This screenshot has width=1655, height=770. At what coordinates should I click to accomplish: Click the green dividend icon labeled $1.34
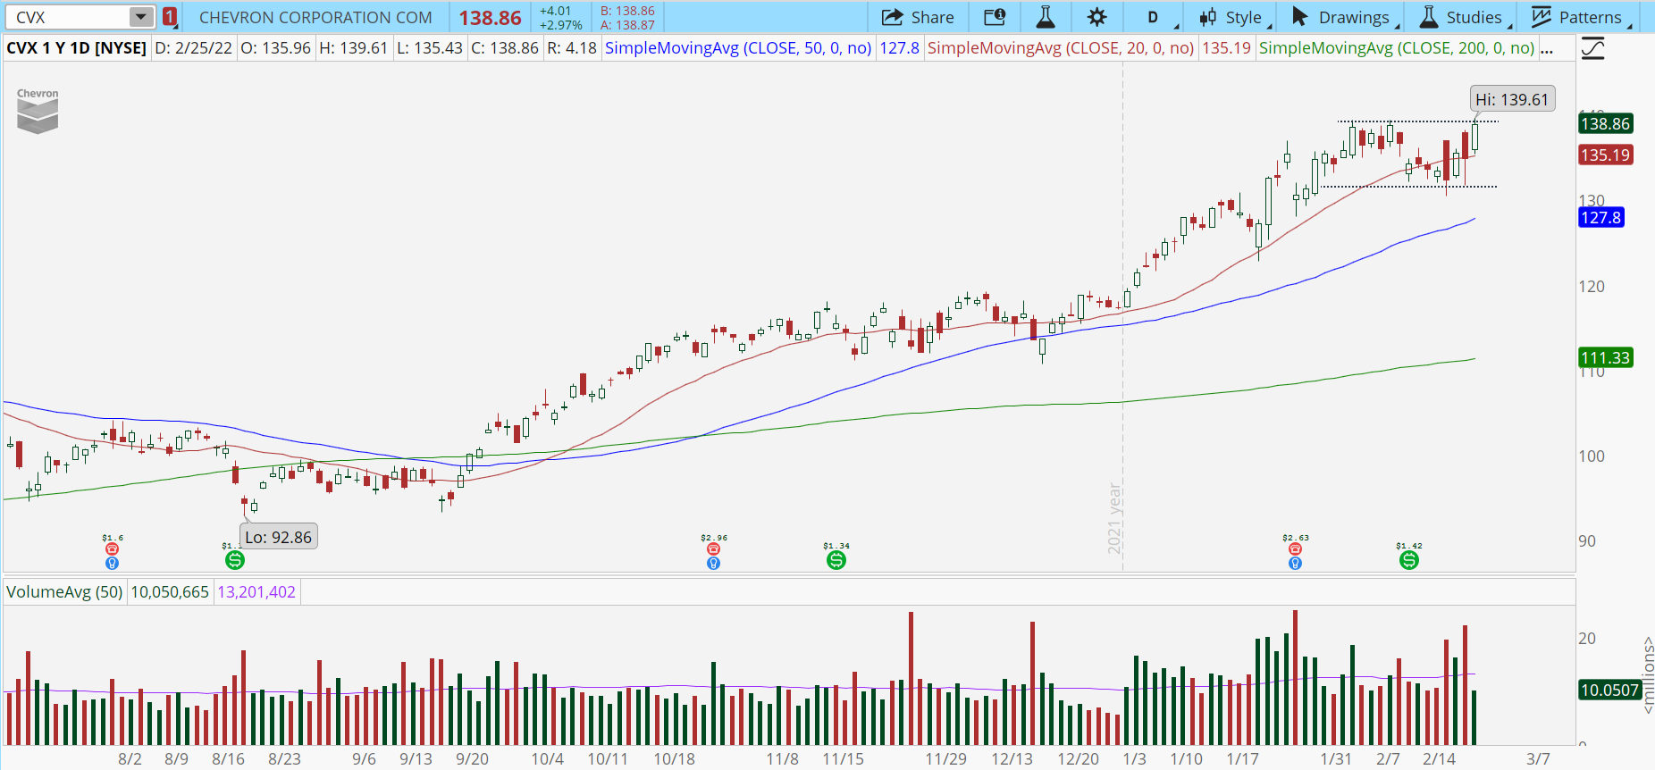click(836, 560)
